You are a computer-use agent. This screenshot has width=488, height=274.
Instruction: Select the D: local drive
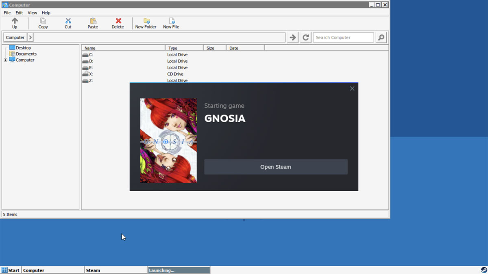coord(91,61)
